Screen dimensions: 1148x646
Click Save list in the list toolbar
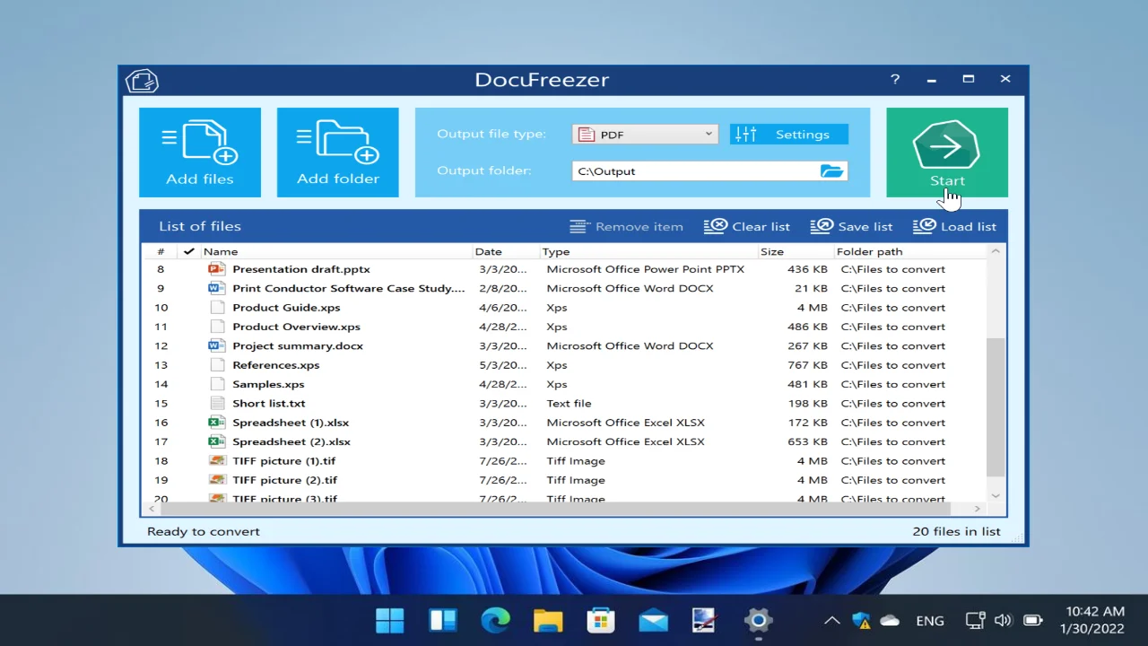click(x=851, y=227)
